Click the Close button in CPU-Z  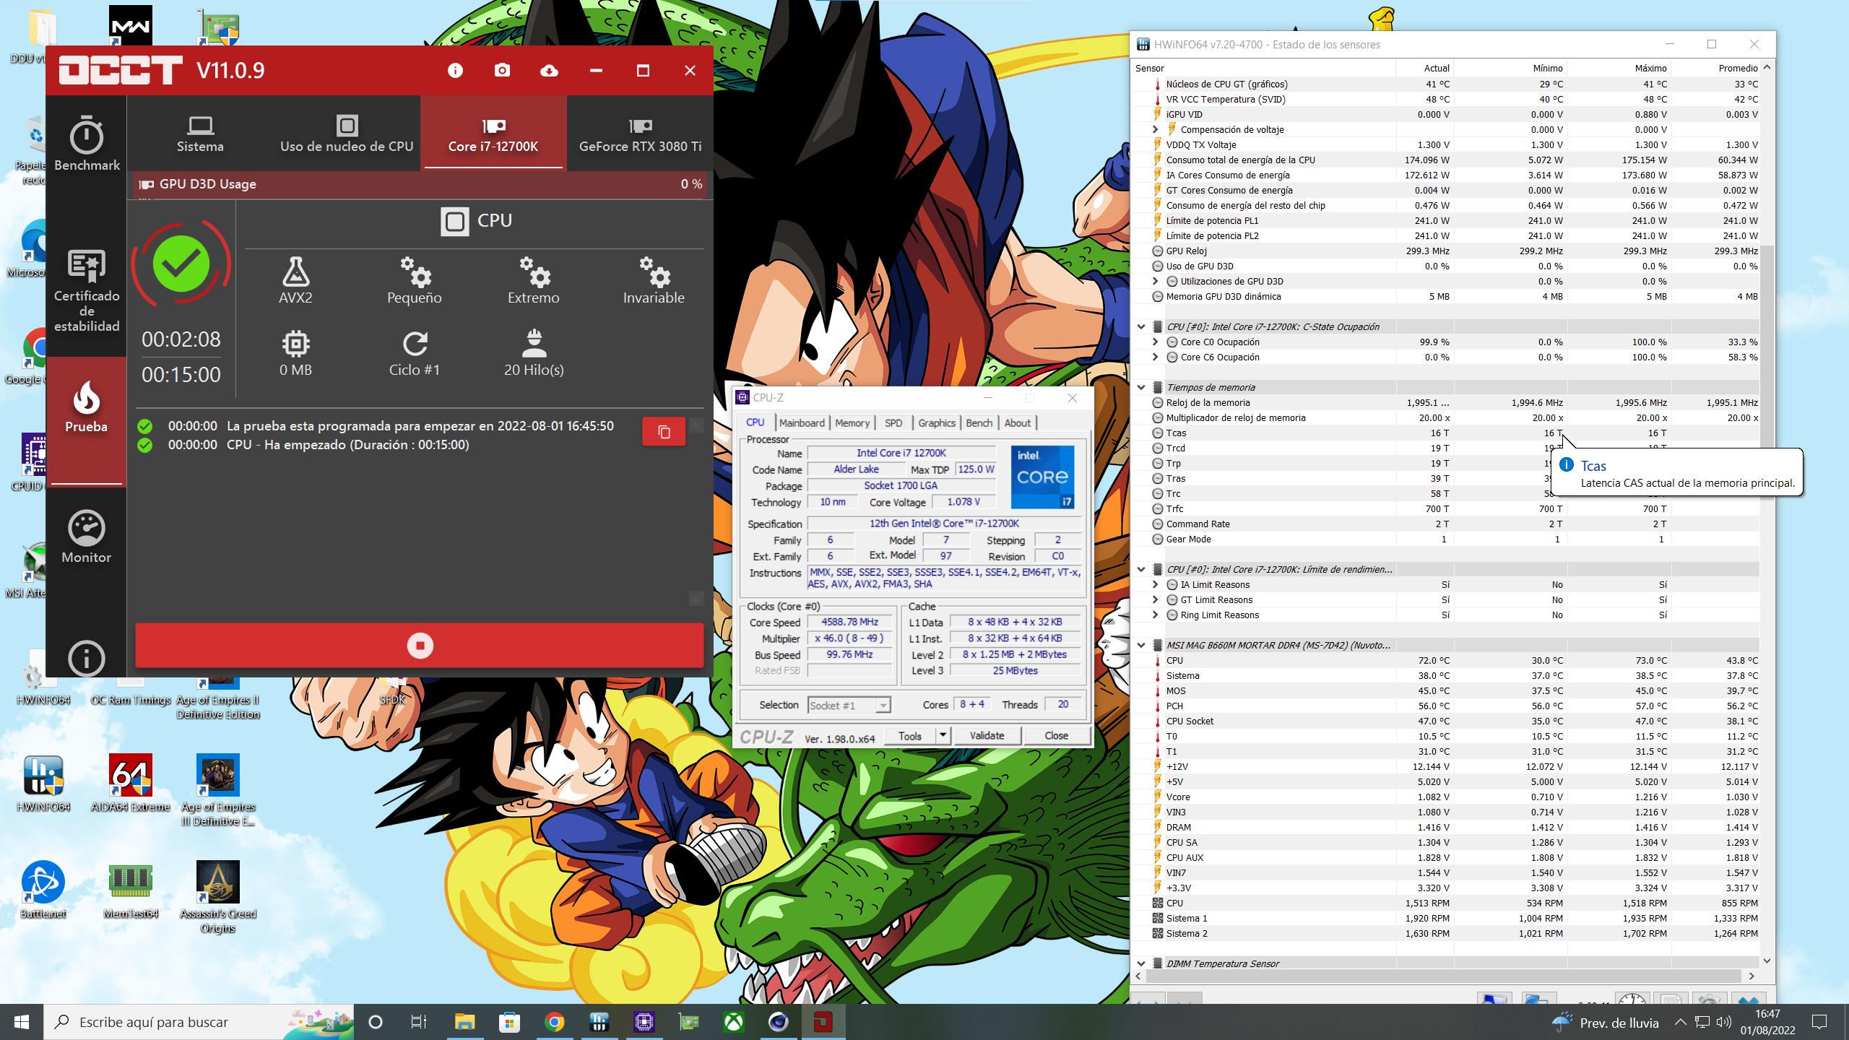pyautogui.click(x=1056, y=735)
